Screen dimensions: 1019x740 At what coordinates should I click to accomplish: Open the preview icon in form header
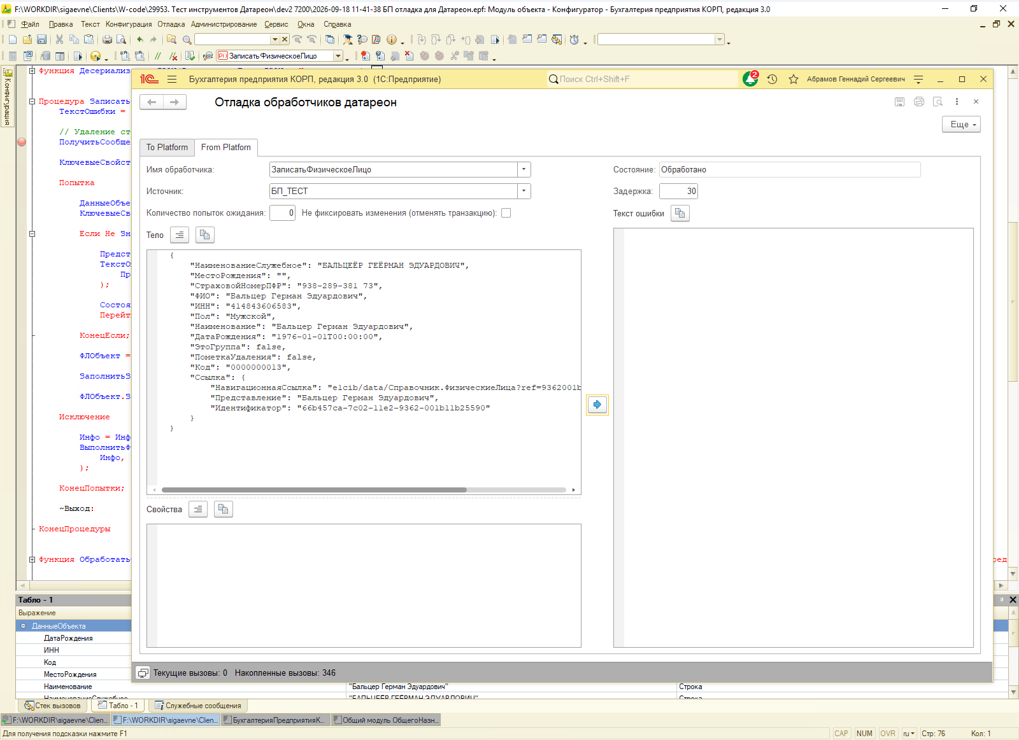click(x=937, y=102)
